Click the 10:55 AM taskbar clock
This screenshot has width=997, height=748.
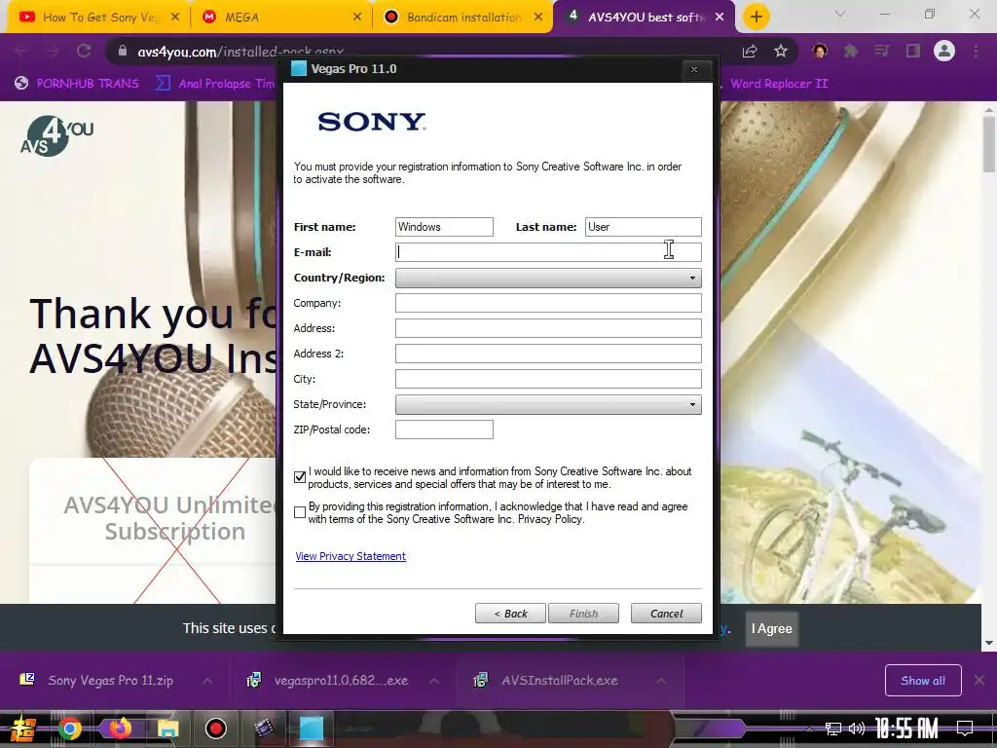point(906,729)
